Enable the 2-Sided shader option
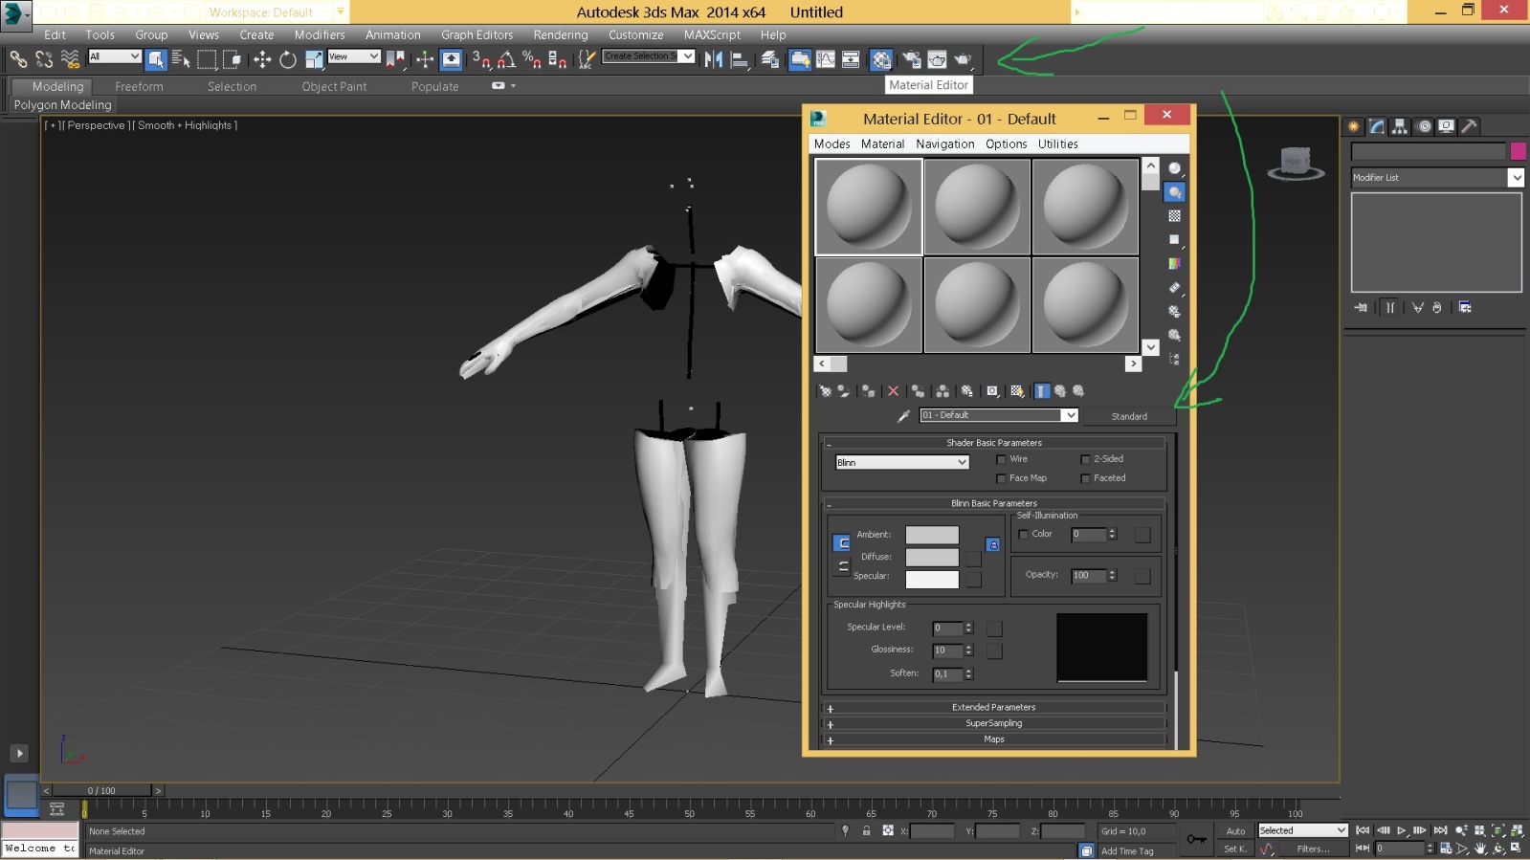Screen dimensions: 1530x860 pos(1085,459)
